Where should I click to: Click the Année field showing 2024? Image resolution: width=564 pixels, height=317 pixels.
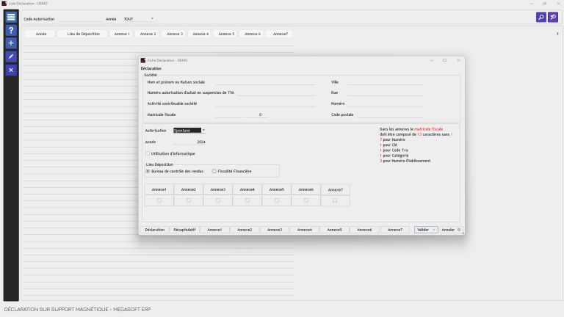pyautogui.click(x=189, y=142)
